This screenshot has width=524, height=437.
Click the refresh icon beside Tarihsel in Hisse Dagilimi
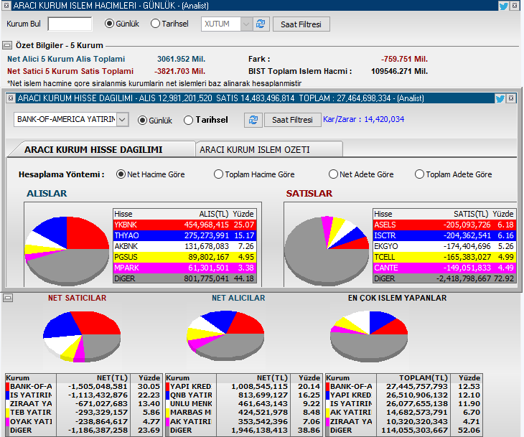[253, 120]
